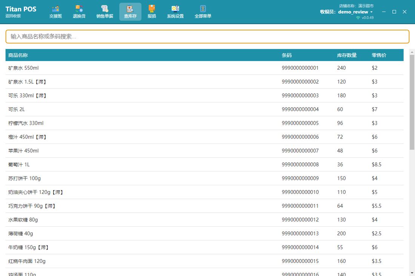Select the 可乐 2L product row
Viewport: 415px width, 276px height.
coord(204,109)
